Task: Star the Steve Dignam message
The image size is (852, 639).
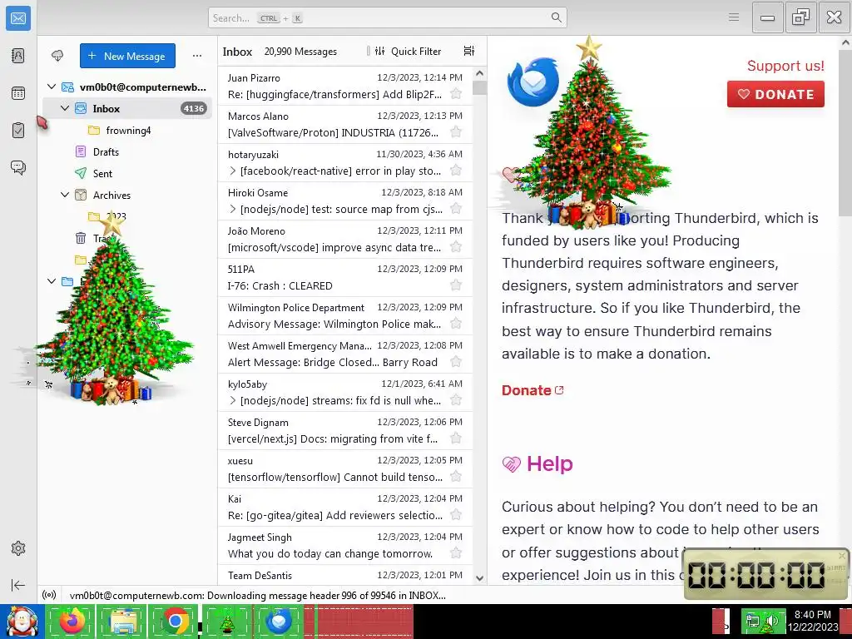Action: click(456, 438)
